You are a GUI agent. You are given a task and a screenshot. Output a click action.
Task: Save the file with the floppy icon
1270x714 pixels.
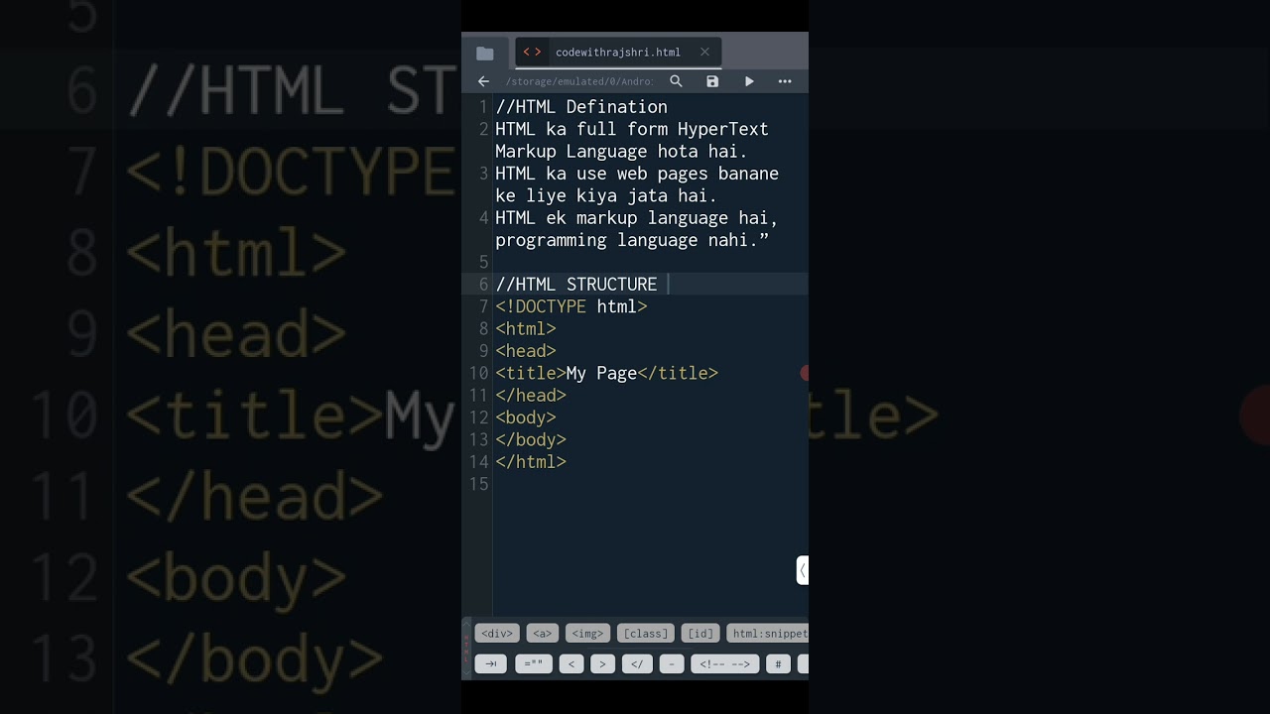point(712,81)
